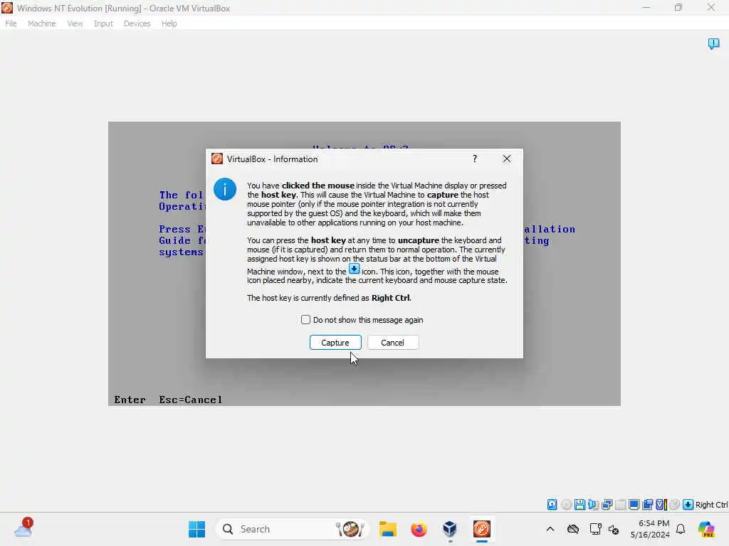
Task: Click the OneDrive cloud tray icon
Action: point(573,529)
